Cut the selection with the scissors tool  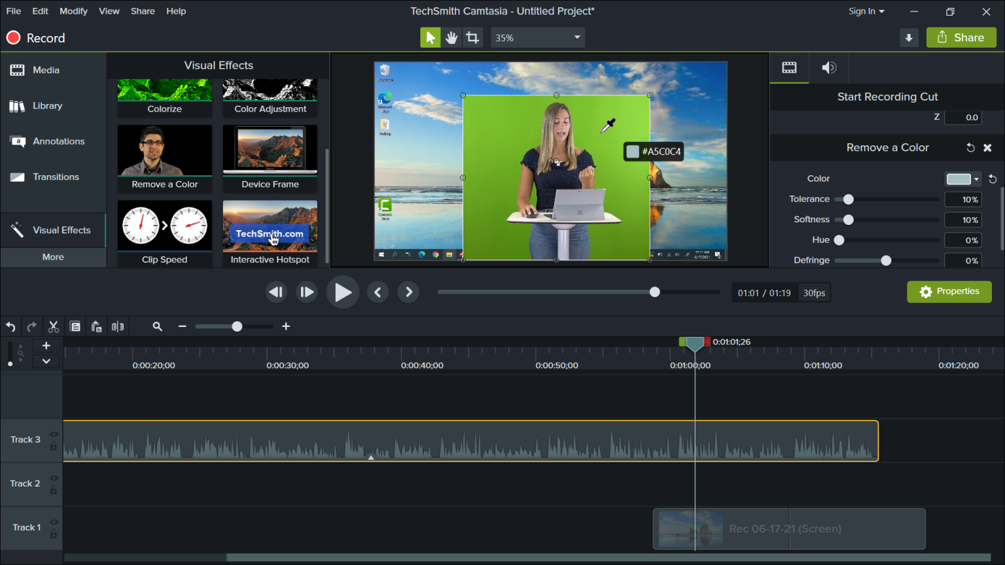pos(53,326)
